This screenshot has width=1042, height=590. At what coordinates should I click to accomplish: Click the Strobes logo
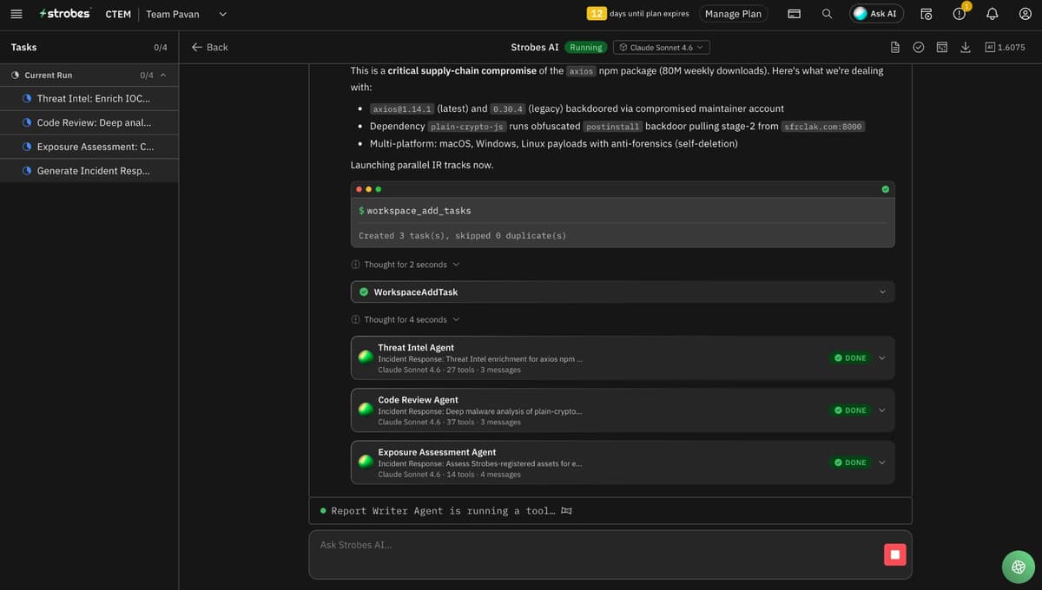click(65, 14)
